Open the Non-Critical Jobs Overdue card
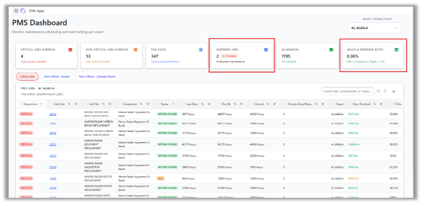422x204 pixels. point(112,56)
